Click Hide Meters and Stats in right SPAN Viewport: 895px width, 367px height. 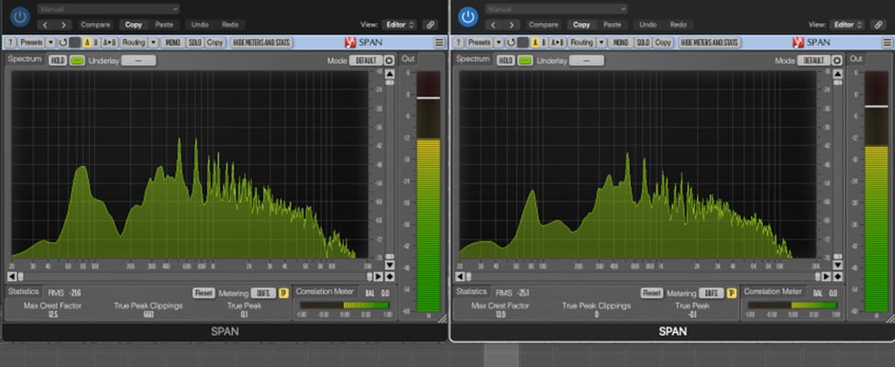[x=710, y=43]
